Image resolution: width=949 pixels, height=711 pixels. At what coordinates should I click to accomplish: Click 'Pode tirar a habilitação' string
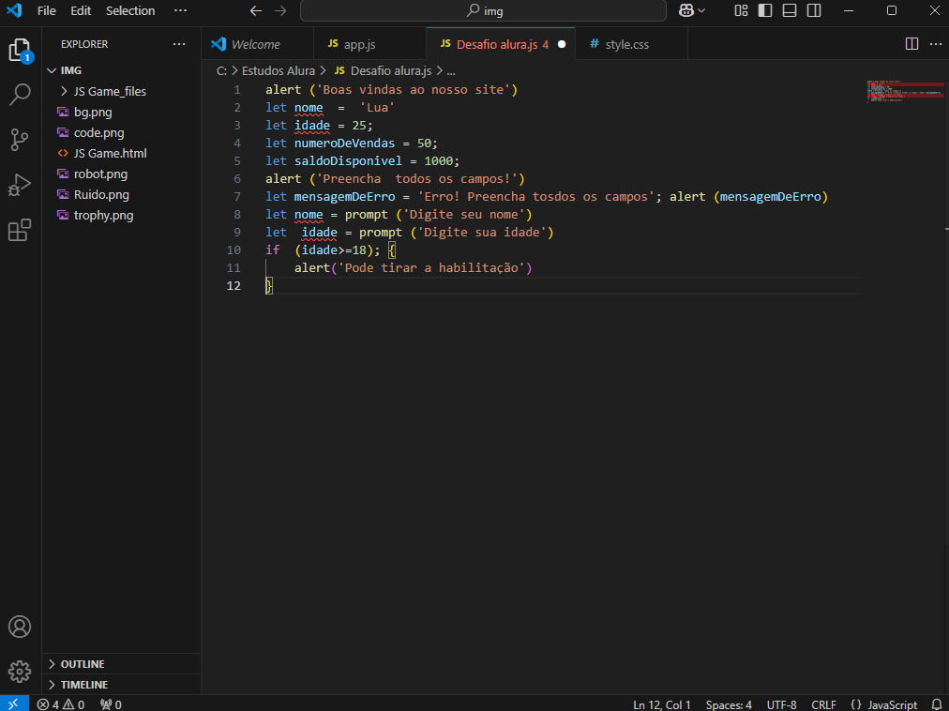431,267
